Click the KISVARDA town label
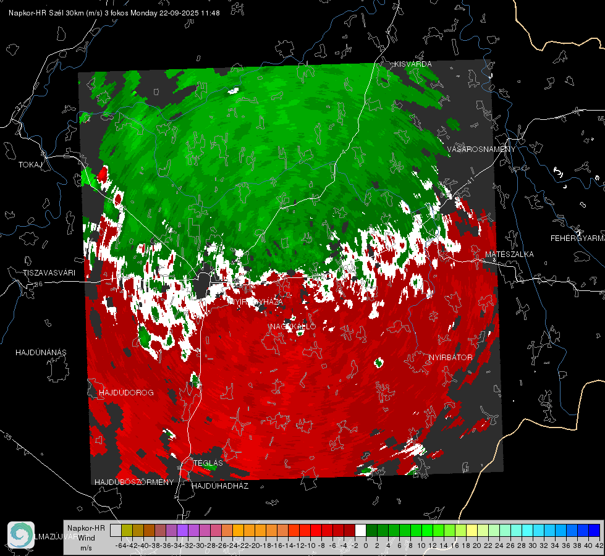 pos(413,64)
